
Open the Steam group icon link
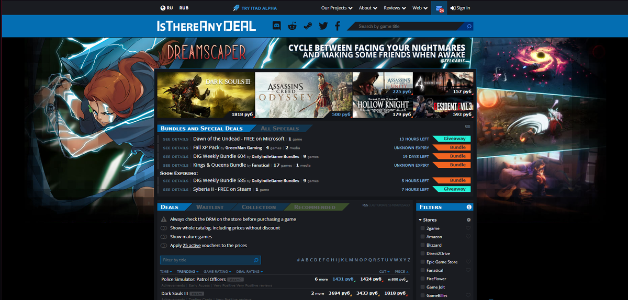pyautogui.click(x=308, y=26)
